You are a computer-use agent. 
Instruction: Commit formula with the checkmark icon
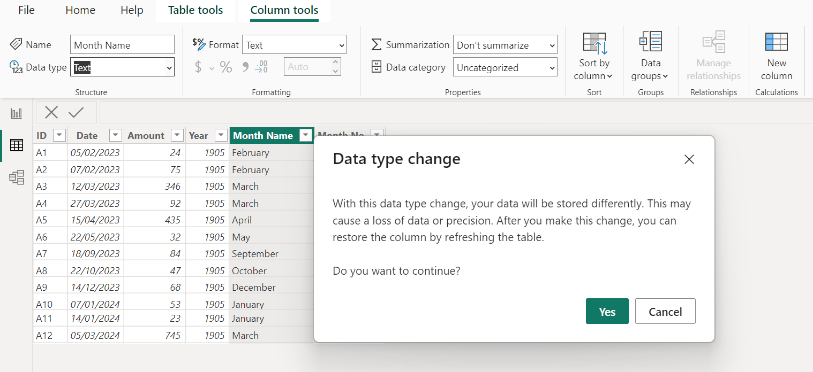pyautogui.click(x=76, y=112)
